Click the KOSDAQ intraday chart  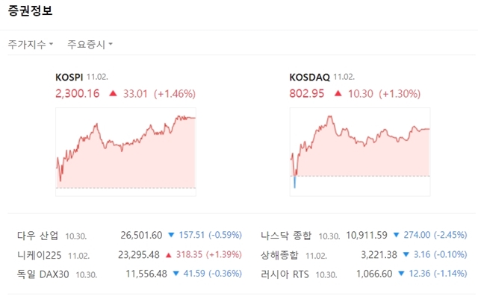[359, 151]
